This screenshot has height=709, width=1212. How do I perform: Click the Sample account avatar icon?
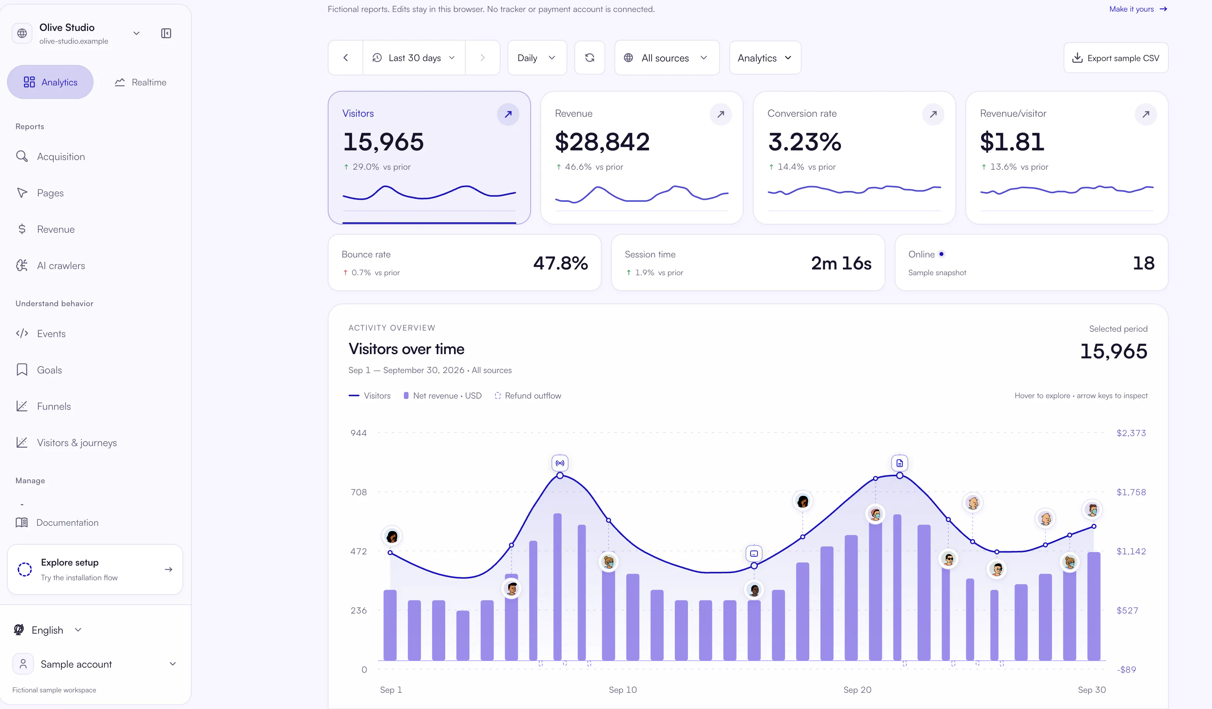point(22,664)
